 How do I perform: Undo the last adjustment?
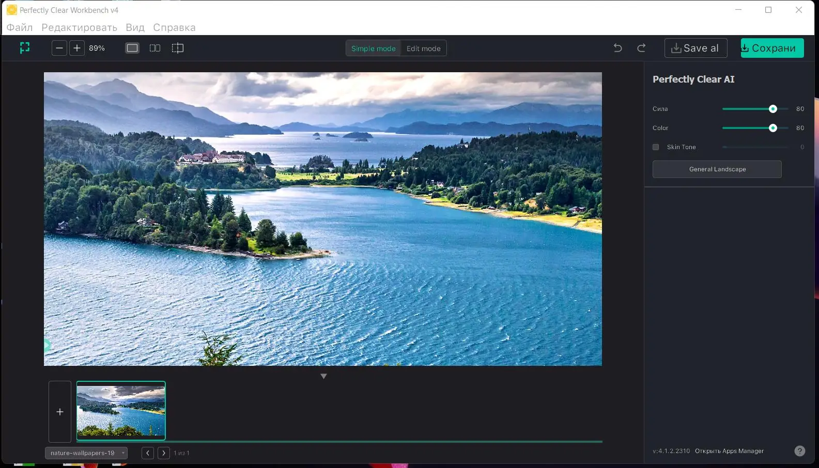coord(617,48)
